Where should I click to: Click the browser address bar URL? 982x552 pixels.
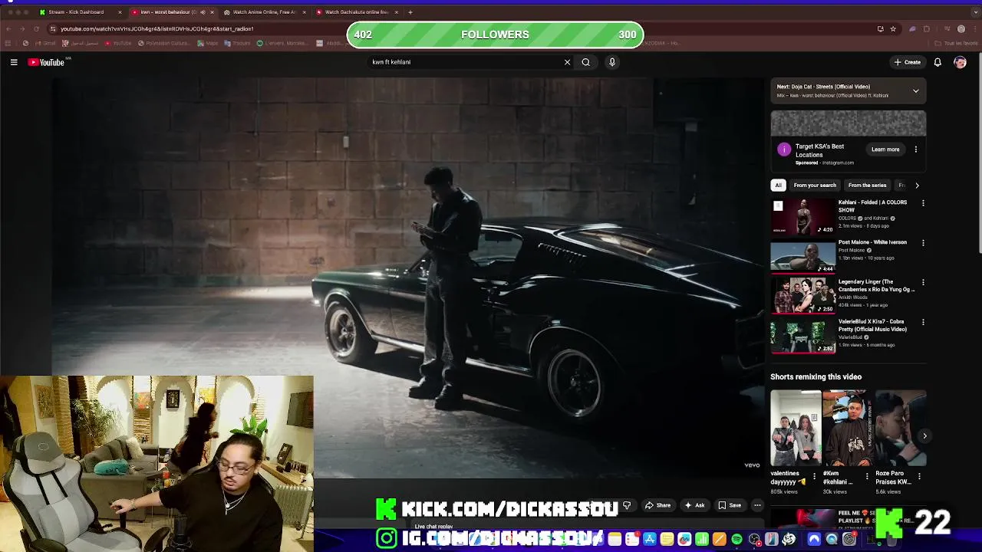[157, 29]
